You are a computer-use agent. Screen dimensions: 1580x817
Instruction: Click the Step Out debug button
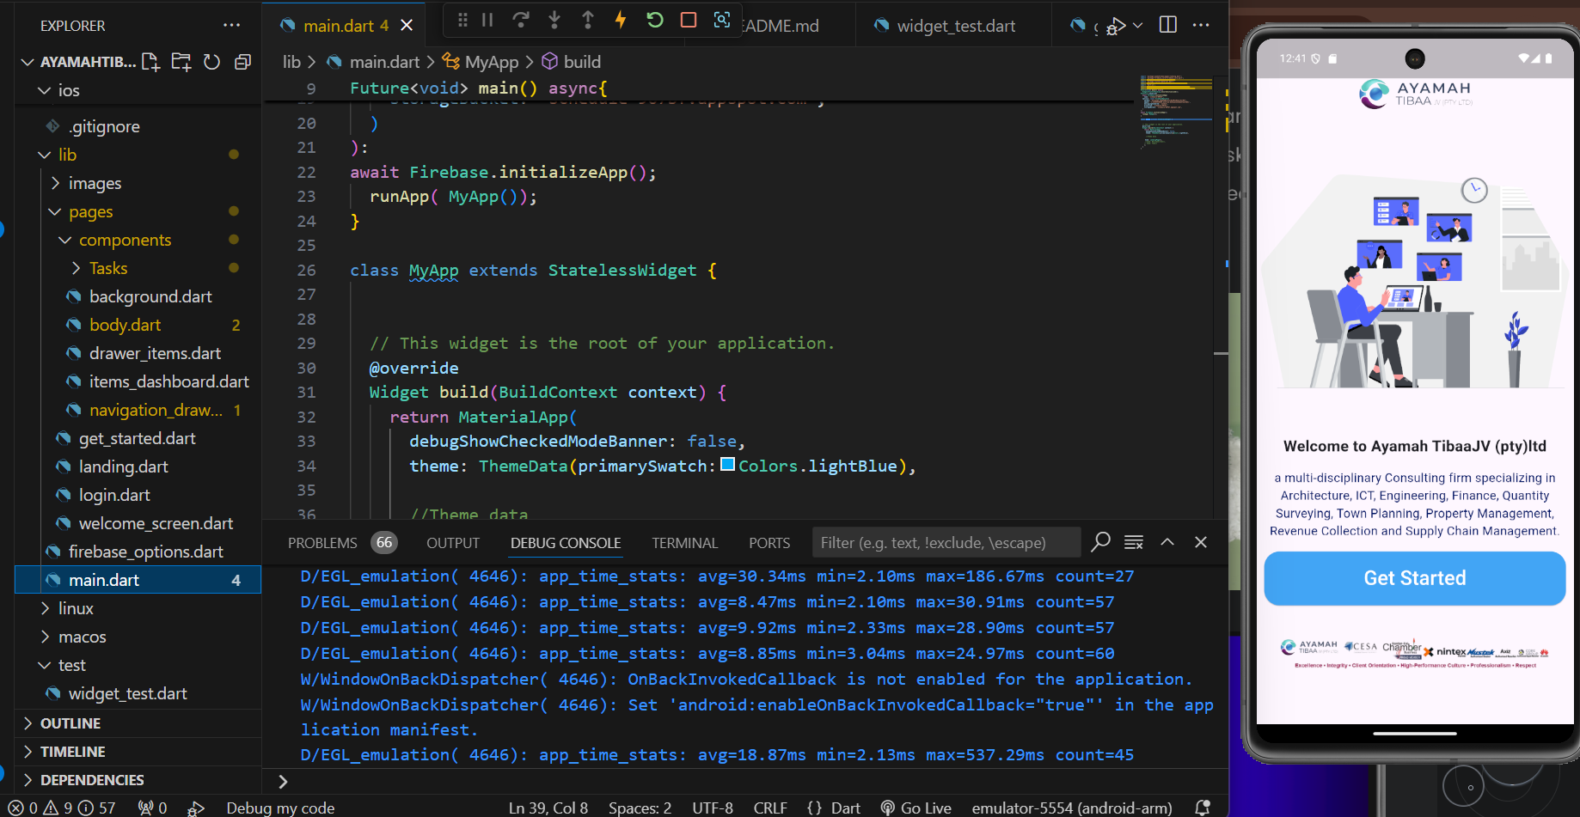(588, 20)
